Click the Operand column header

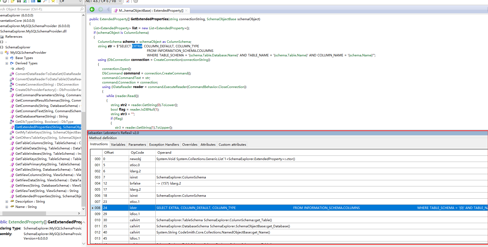(x=322, y=152)
